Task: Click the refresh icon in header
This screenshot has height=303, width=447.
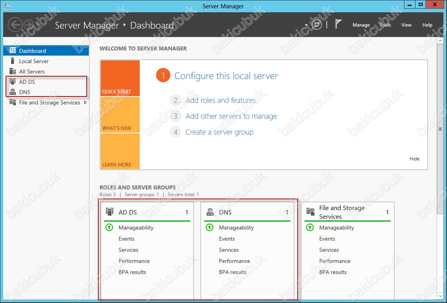Action: (317, 25)
